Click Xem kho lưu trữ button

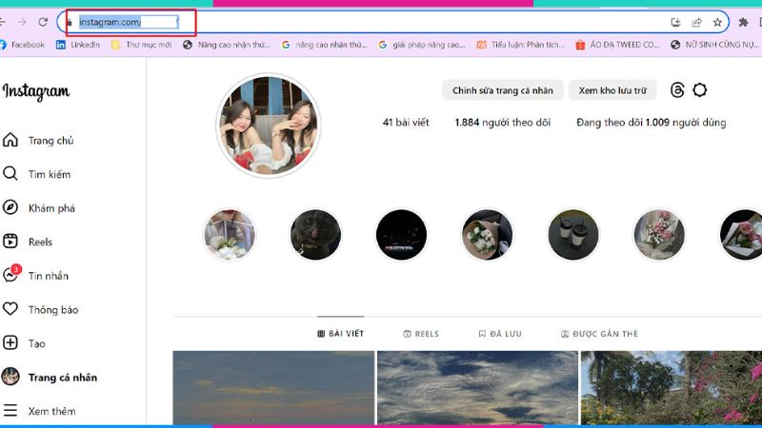click(x=612, y=90)
